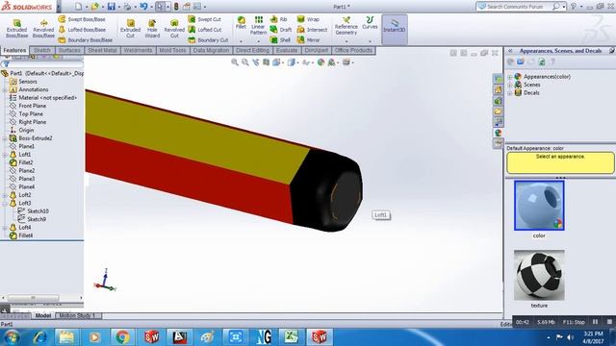
Task: Select the Extruded Boss/Base tool
Action: tap(17, 28)
